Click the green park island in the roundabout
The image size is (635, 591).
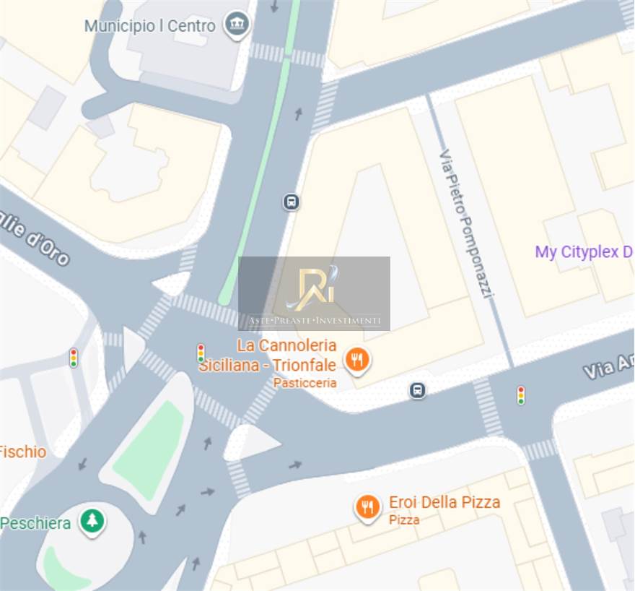coord(150,450)
